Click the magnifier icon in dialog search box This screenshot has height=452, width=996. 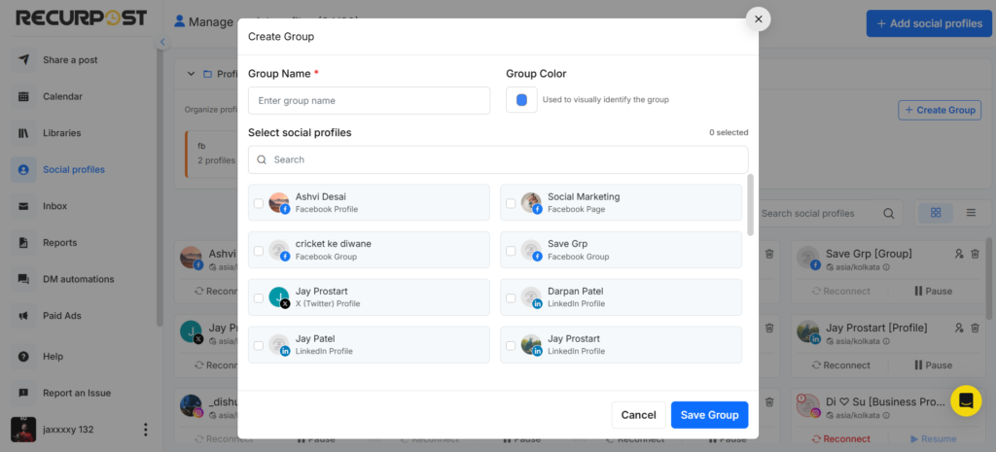[262, 160]
